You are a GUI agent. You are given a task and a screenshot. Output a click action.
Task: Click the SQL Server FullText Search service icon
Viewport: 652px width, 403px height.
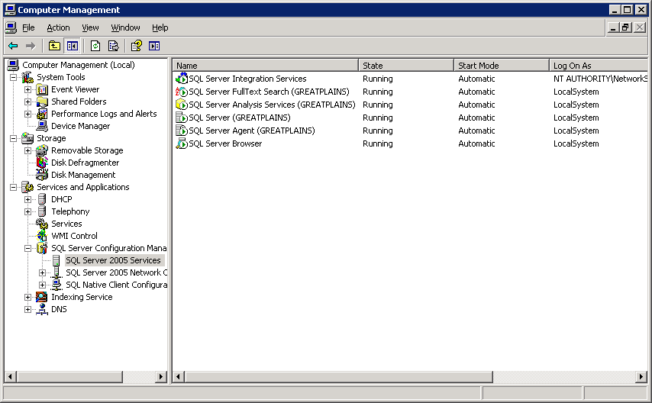pyautogui.click(x=182, y=92)
